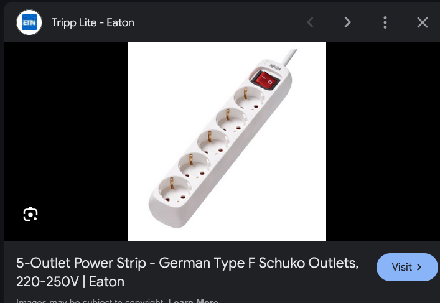440x303 pixels.
Task: Click the "Tripp Lite - Eaton" source name
Action: 93,22
